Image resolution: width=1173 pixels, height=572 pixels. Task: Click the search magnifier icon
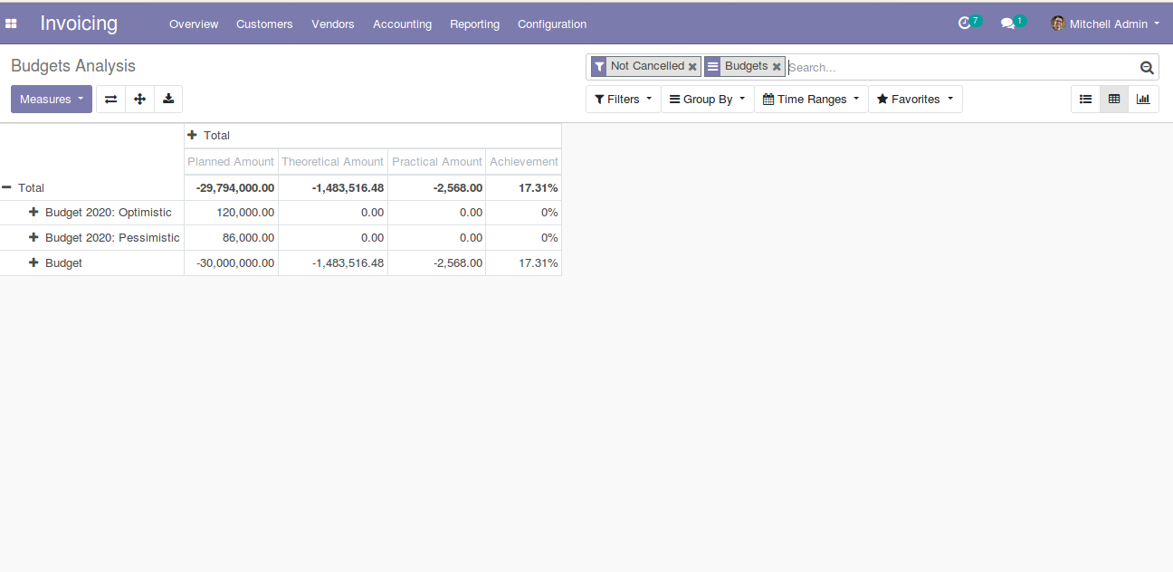tap(1147, 68)
